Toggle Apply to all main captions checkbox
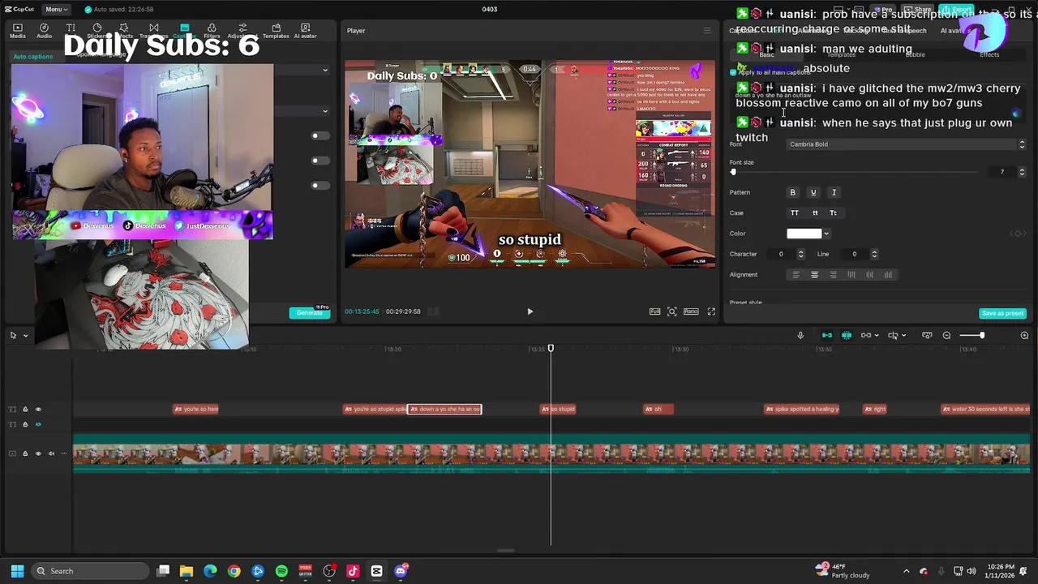Image resolution: width=1038 pixels, height=584 pixels. [733, 72]
